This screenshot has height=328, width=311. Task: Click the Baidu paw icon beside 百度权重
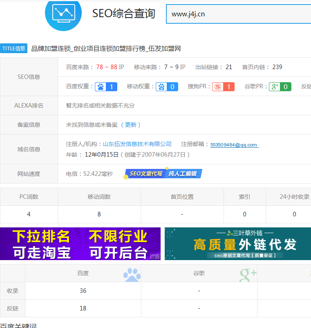(x=101, y=87)
